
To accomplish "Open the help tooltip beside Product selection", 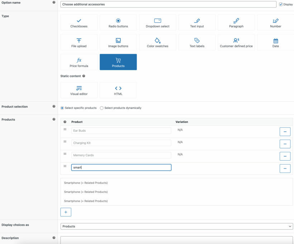I will (x=54, y=106).
